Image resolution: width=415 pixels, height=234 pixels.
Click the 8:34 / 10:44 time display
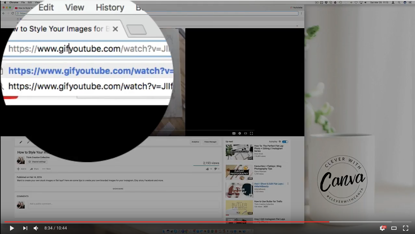coord(56,228)
